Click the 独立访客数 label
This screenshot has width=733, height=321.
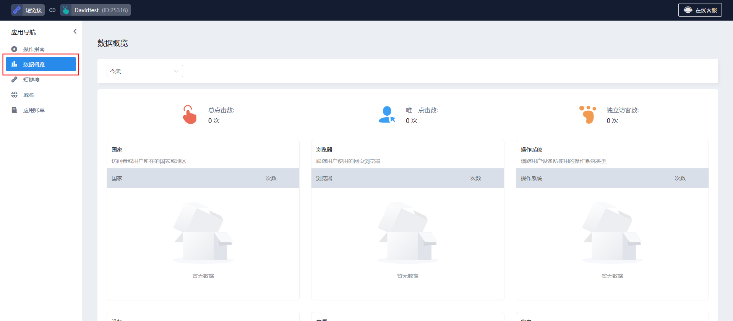623,110
